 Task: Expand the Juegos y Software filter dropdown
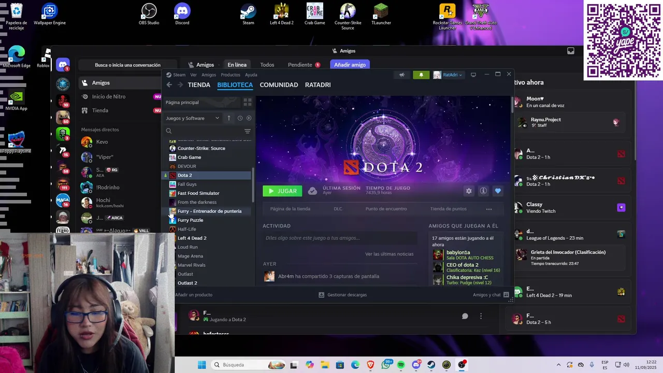[x=192, y=118]
